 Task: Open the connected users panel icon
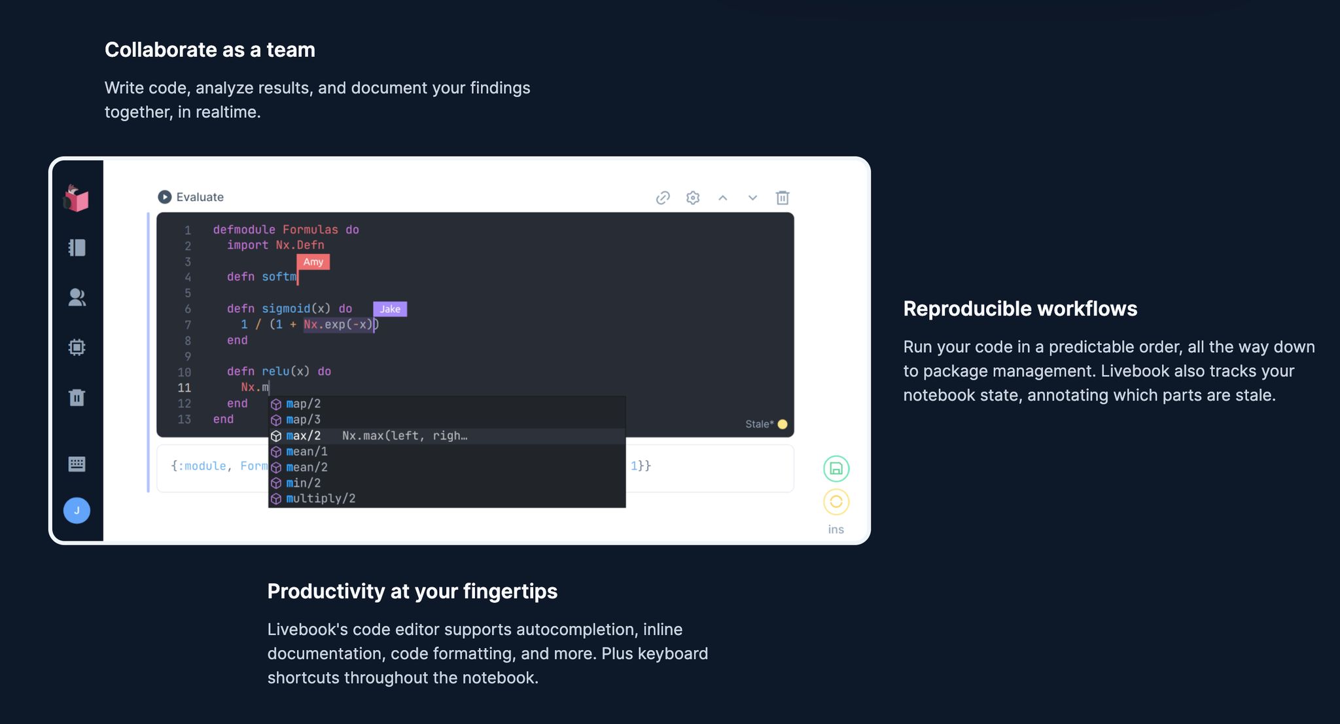pos(77,297)
